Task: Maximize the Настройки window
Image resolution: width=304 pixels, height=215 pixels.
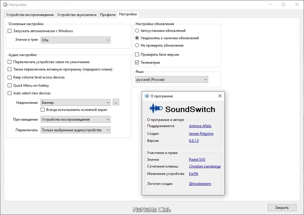Action: tap(283, 4)
